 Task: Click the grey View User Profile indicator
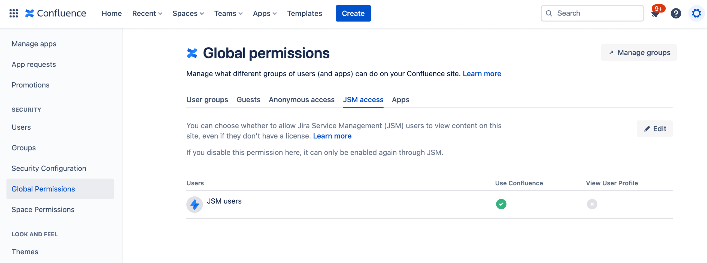pos(592,204)
